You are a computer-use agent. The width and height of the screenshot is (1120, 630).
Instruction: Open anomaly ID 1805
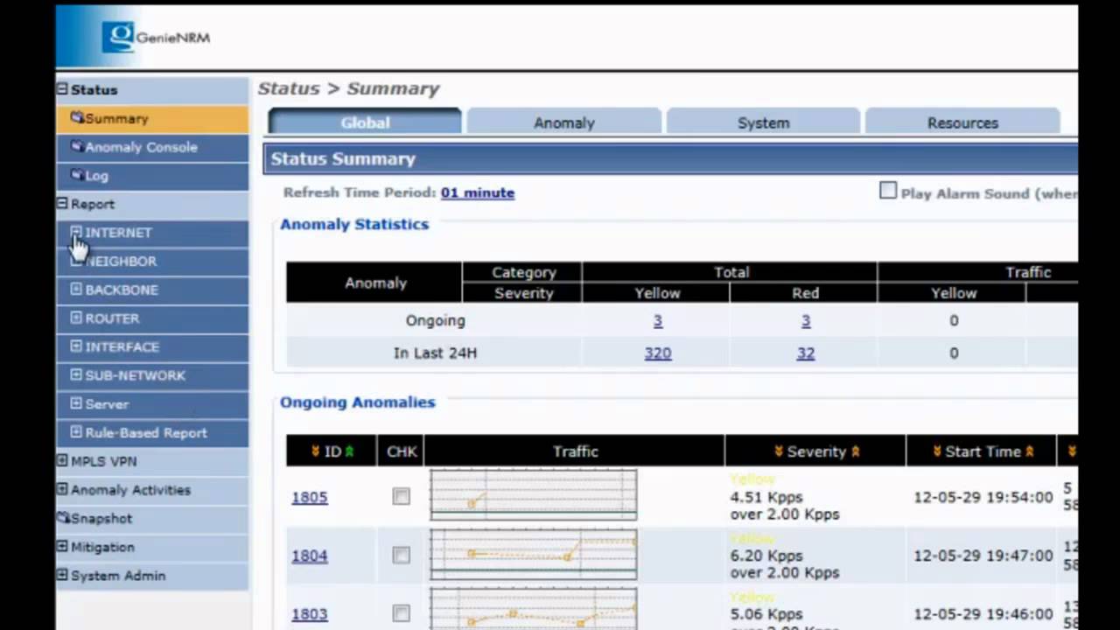coord(310,497)
